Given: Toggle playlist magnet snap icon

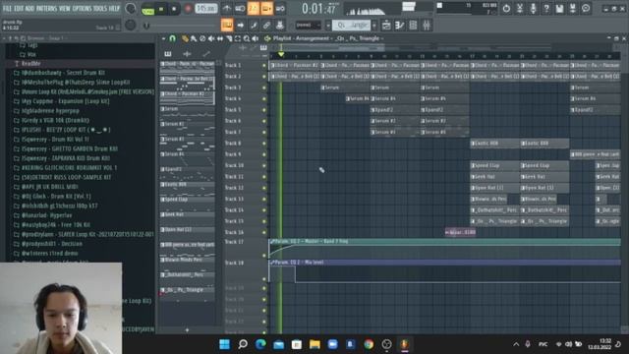Looking at the screenshot, I should pyautogui.click(x=173, y=38).
